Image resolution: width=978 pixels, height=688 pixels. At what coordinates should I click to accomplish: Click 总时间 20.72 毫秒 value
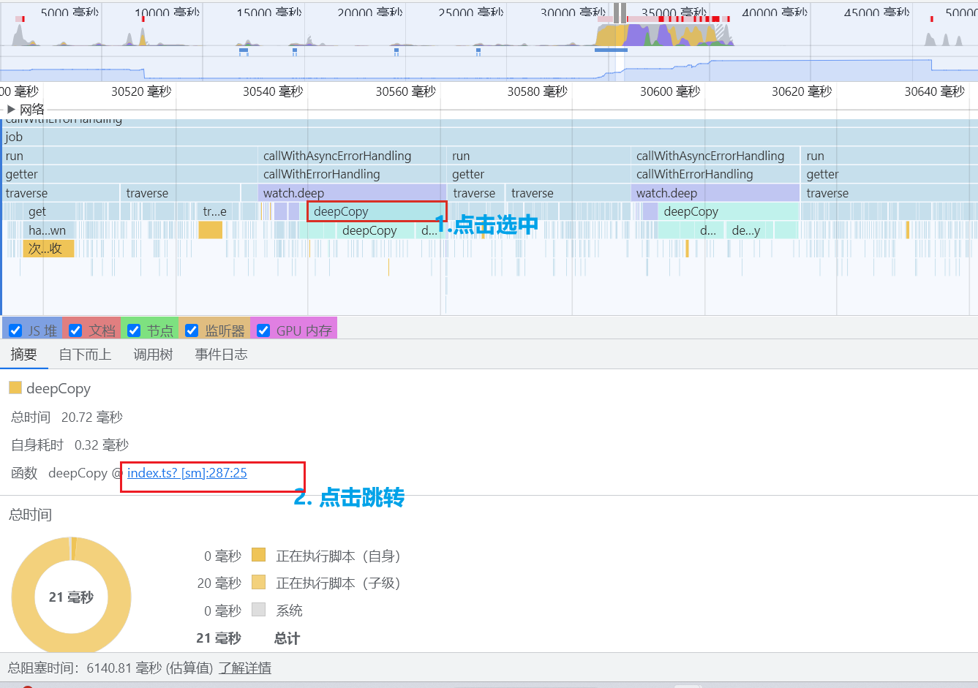tap(92, 417)
